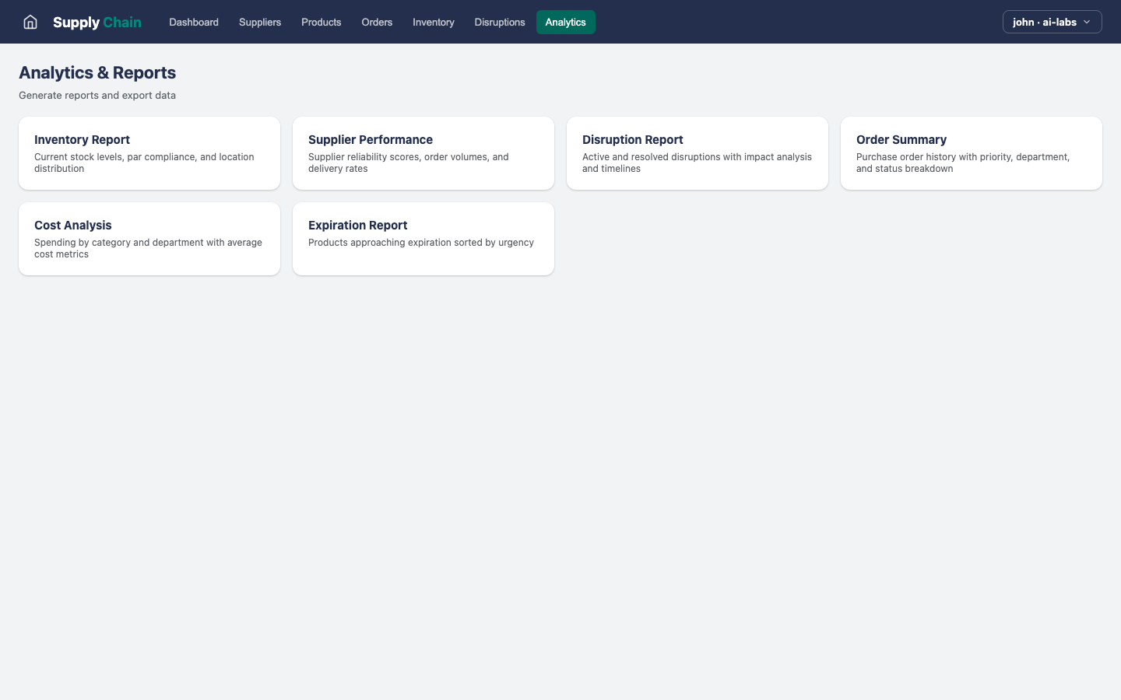The width and height of the screenshot is (1121, 700).
Task: Open the Dashboard navigation item
Action: coord(193,23)
